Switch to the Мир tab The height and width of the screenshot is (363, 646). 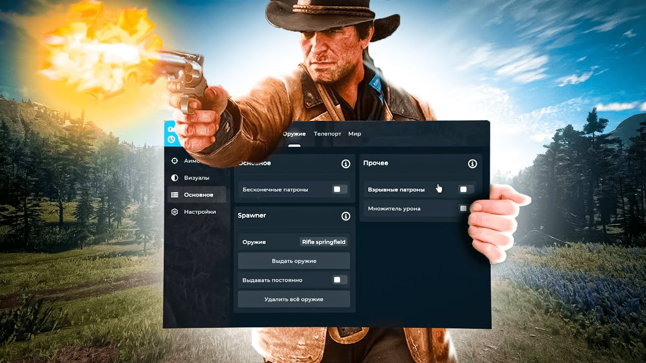click(354, 134)
